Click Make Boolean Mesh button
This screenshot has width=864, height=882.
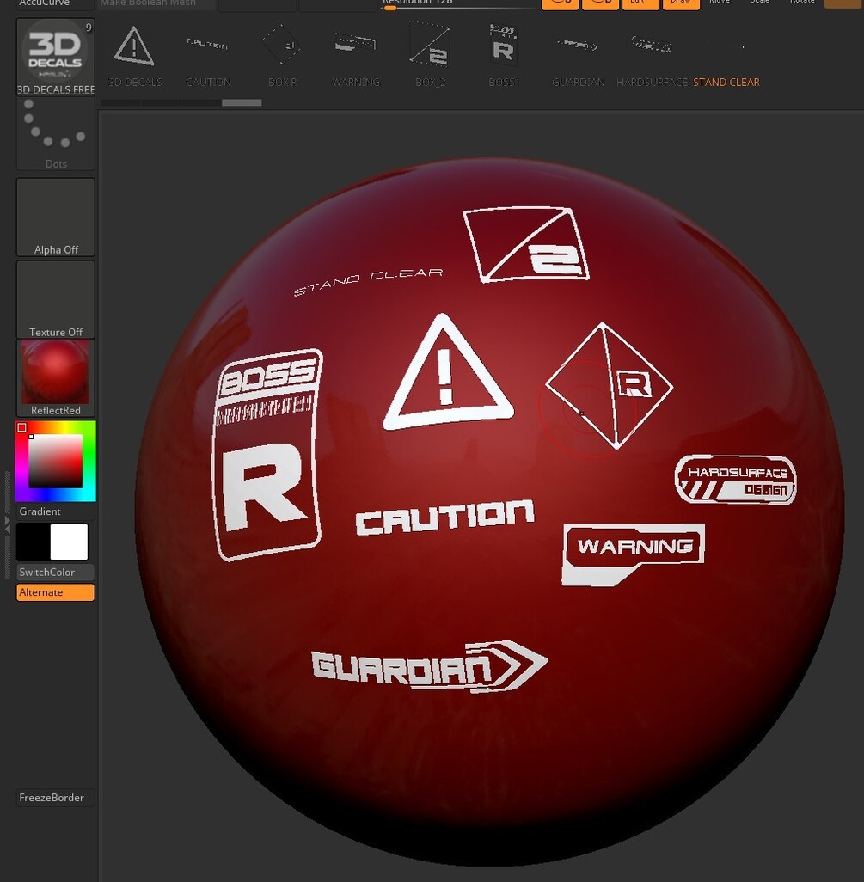click(156, 4)
